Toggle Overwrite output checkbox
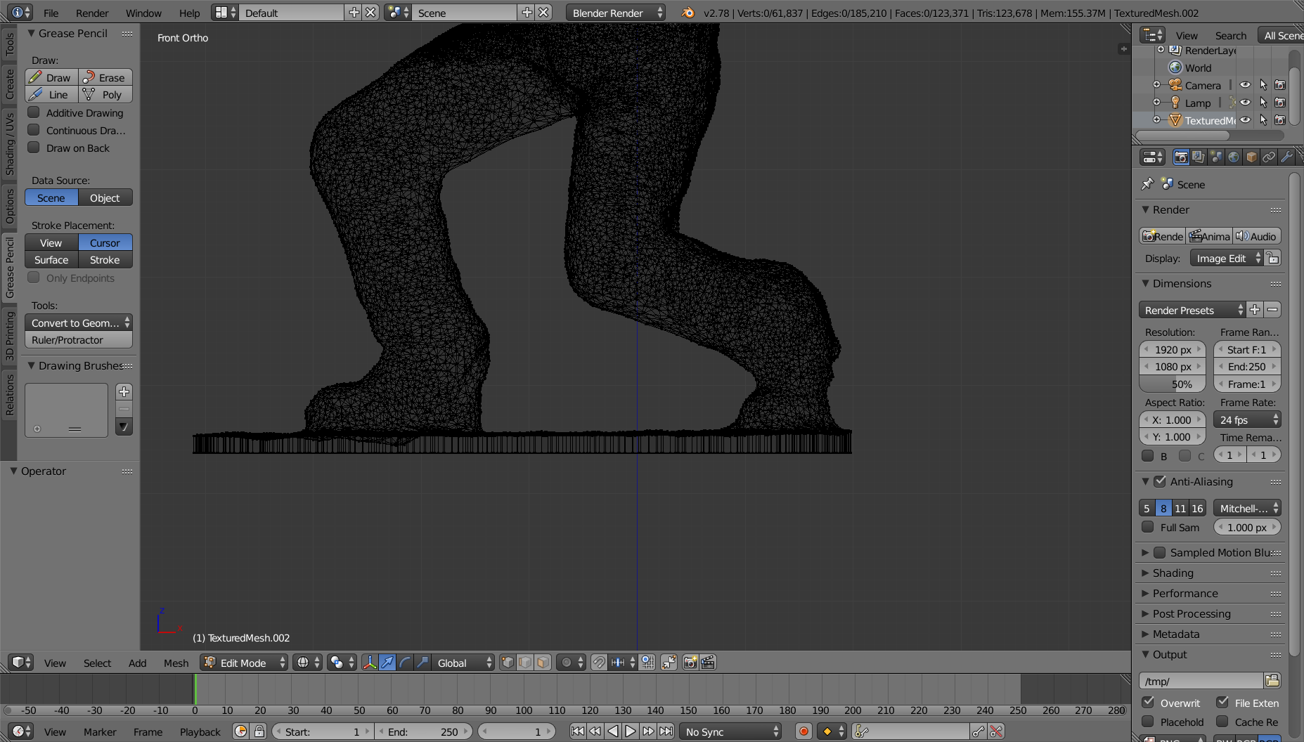The width and height of the screenshot is (1304, 742). pyautogui.click(x=1148, y=702)
